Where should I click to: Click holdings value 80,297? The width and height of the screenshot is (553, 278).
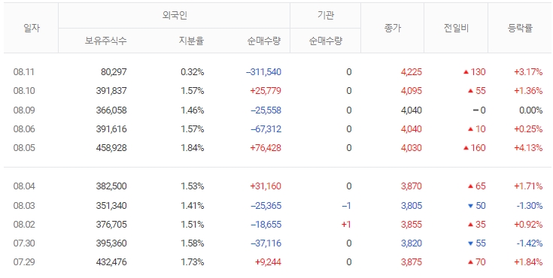tap(114, 72)
